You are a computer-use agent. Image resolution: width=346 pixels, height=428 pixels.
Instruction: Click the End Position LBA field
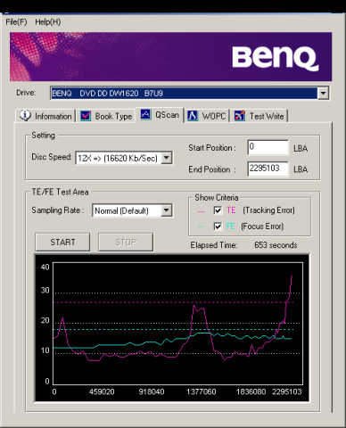pyautogui.click(x=268, y=169)
